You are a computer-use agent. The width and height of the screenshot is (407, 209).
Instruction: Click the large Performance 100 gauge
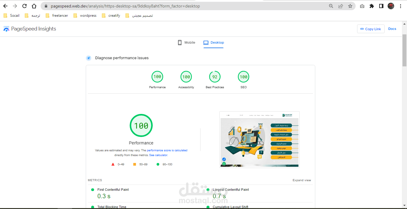point(141,126)
